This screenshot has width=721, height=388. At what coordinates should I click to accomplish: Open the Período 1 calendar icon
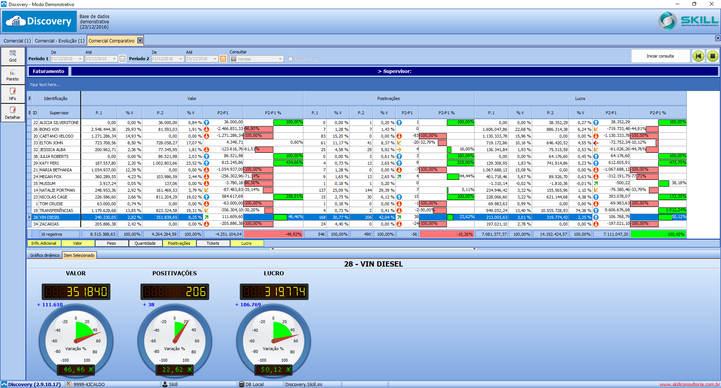pos(122,59)
